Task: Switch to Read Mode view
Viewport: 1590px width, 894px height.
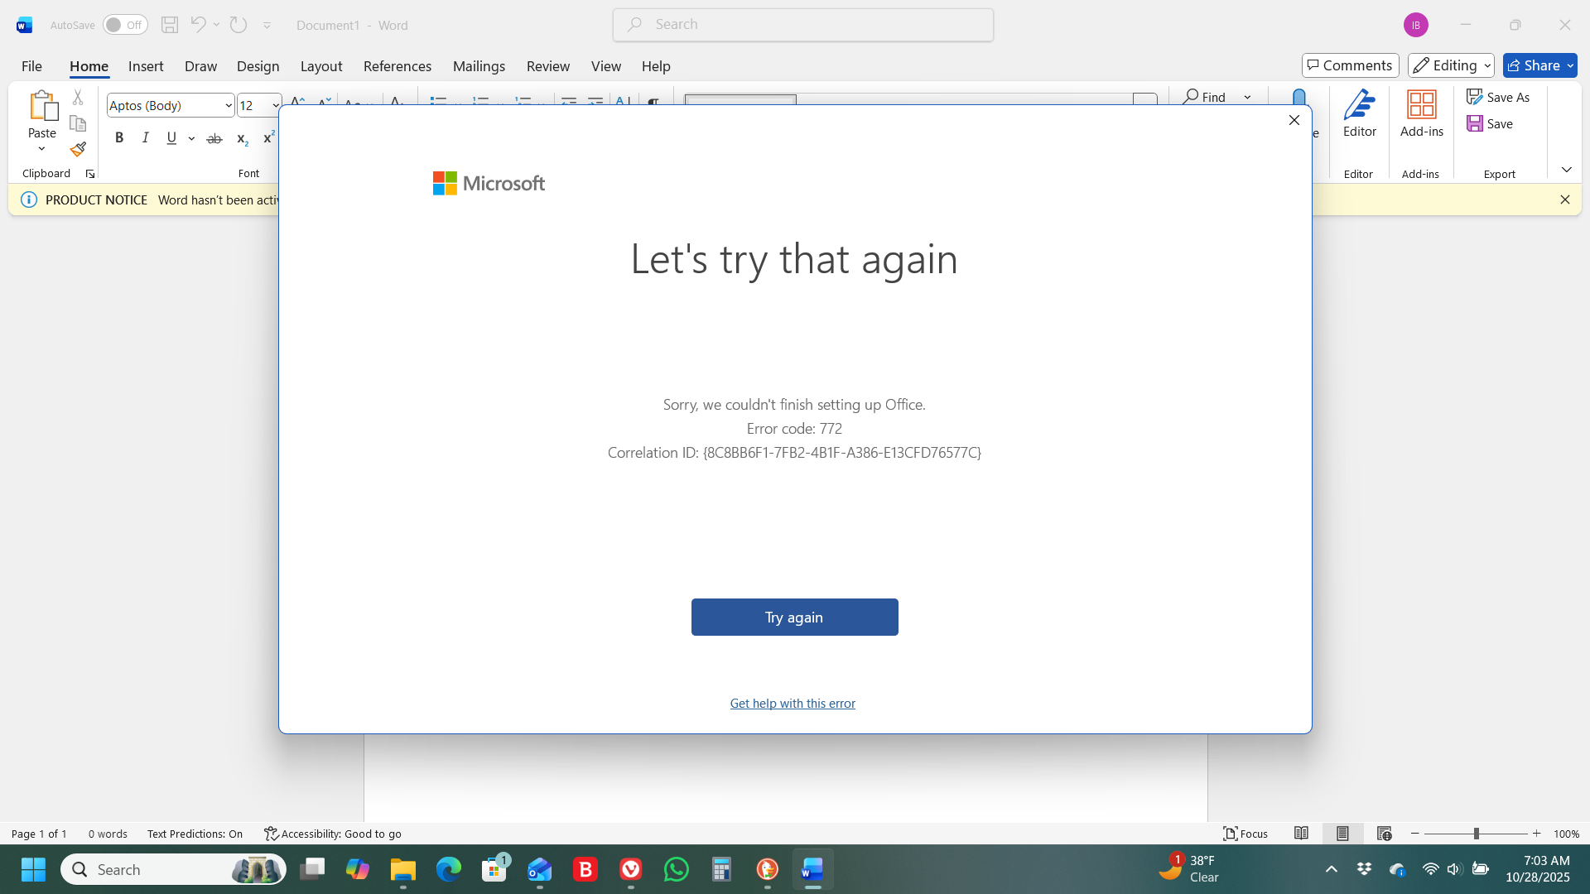Action: (1302, 834)
